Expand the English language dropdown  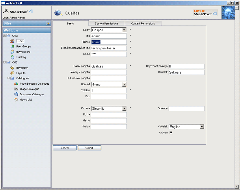coord(202,127)
